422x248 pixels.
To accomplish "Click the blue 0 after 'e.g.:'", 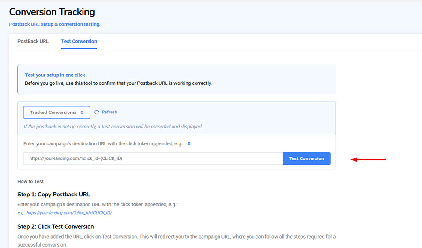I will (x=189, y=144).
